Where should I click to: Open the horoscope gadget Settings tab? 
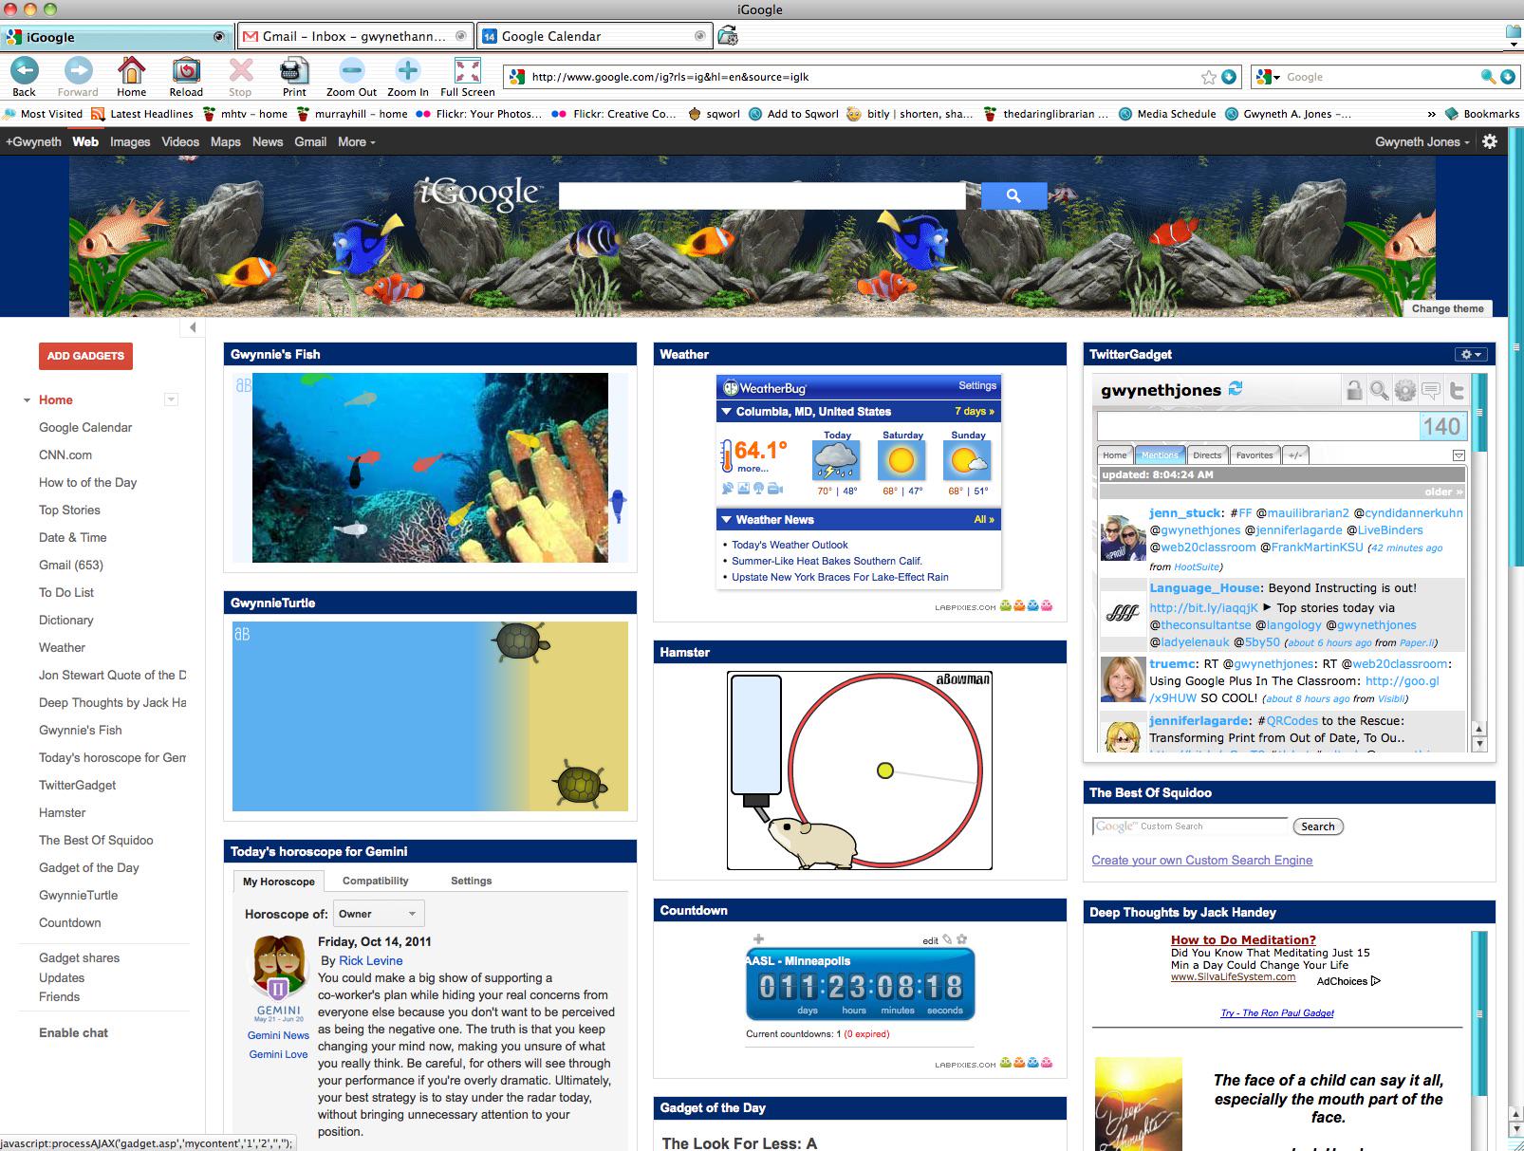(x=471, y=881)
